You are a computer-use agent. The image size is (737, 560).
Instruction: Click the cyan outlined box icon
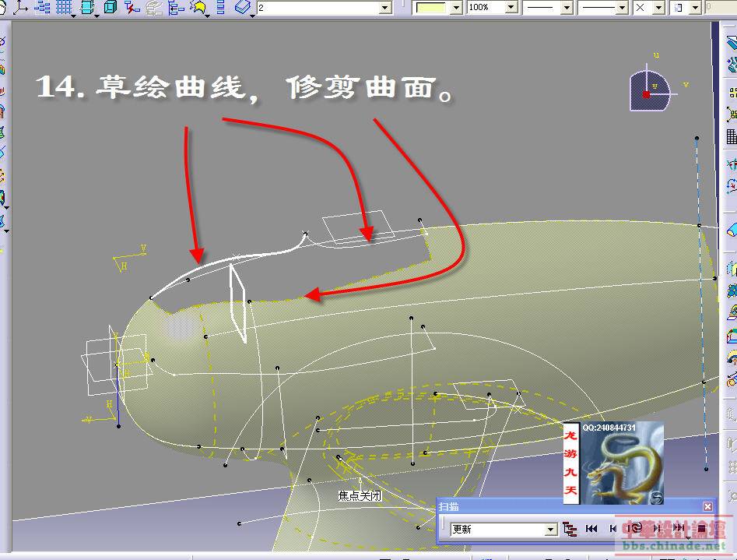110,7
